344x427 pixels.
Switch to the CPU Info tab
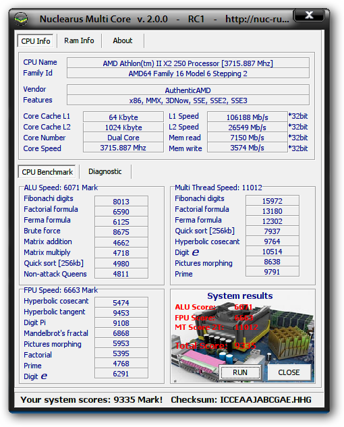[35, 41]
